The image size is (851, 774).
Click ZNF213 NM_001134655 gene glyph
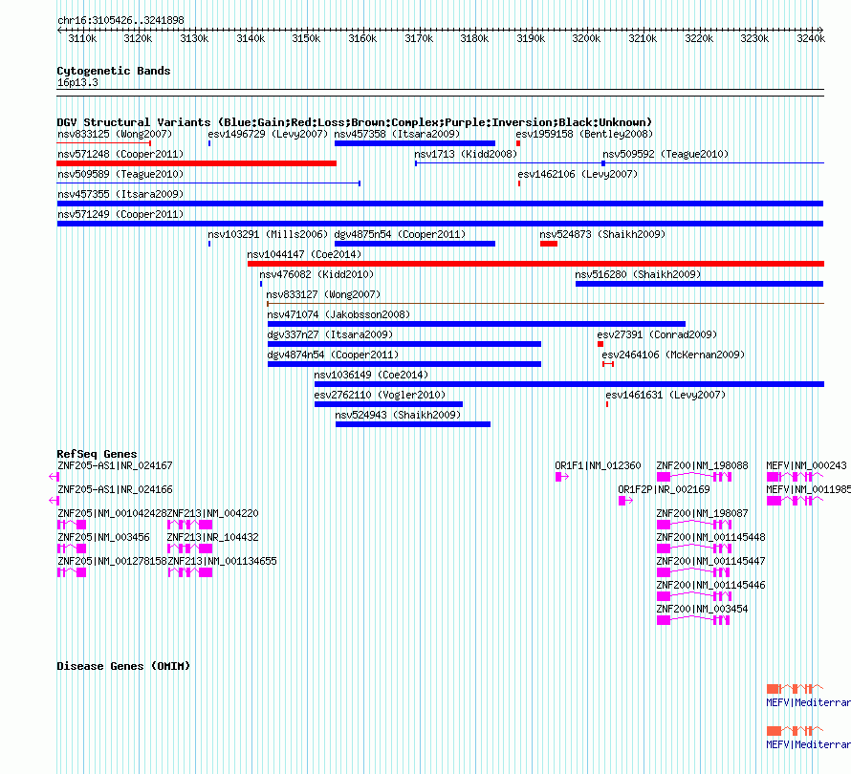[190, 572]
